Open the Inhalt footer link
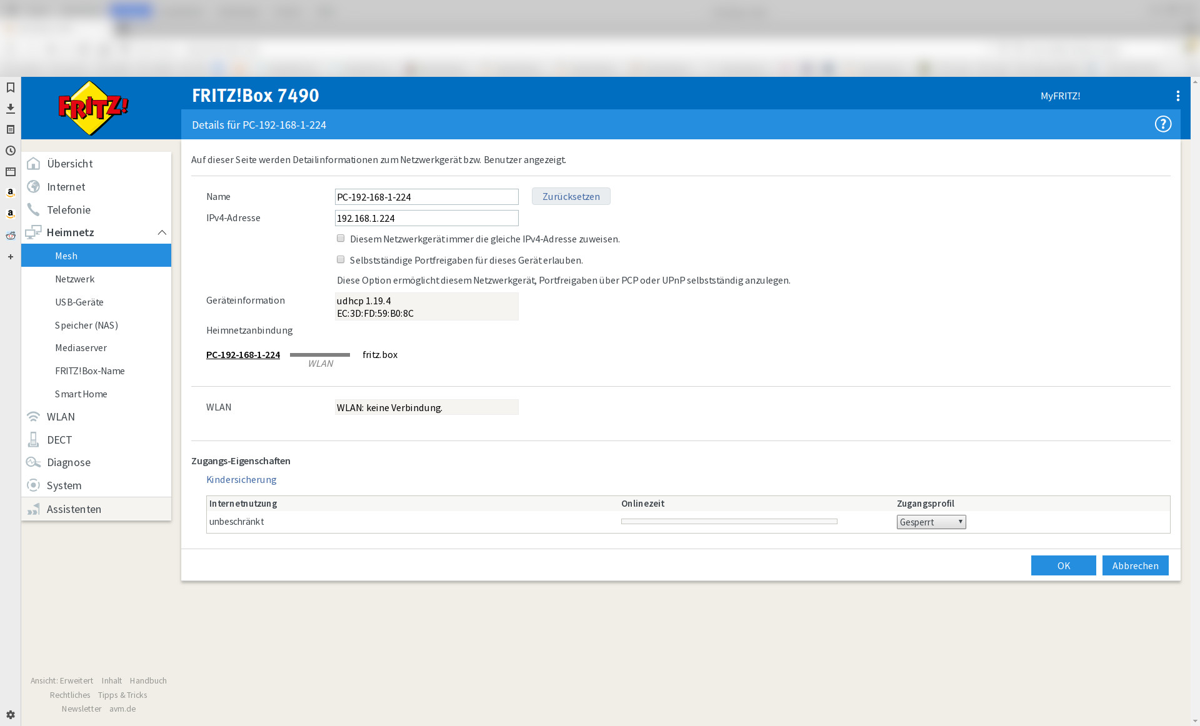 coord(112,681)
